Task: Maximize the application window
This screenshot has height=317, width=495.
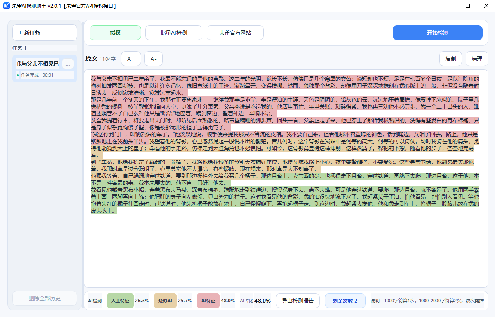Action: (468, 6)
